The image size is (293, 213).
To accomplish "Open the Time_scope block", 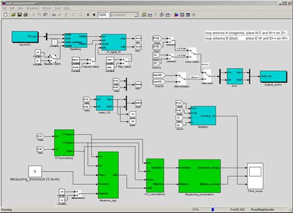I will click(x=255, y=176).
